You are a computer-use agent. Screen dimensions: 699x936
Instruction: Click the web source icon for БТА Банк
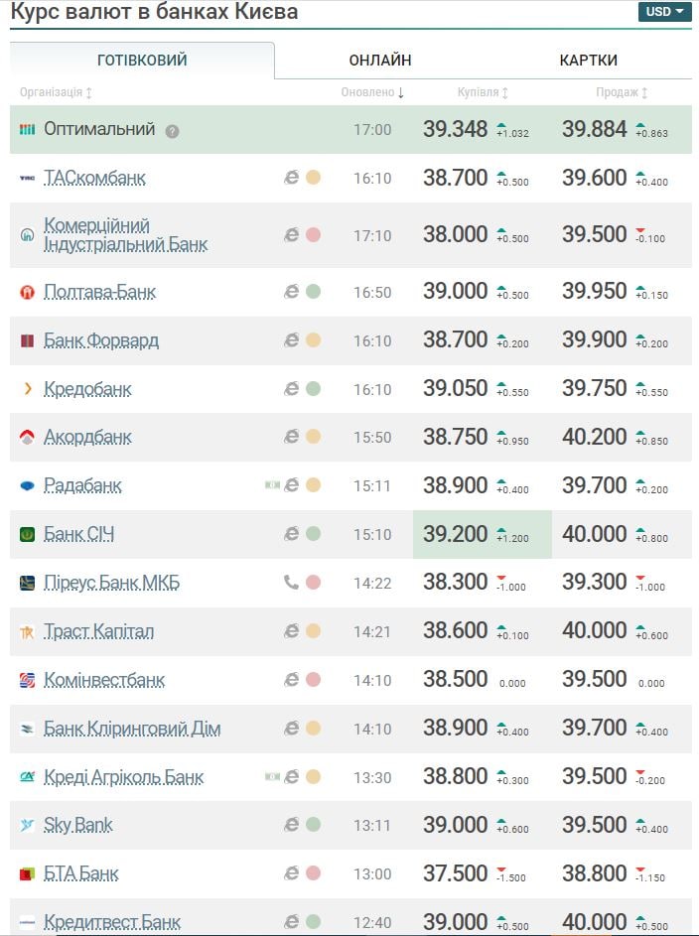point(292,873)
